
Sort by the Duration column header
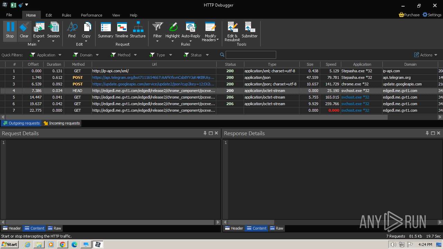pyautogui.click(x=54, y=64)
